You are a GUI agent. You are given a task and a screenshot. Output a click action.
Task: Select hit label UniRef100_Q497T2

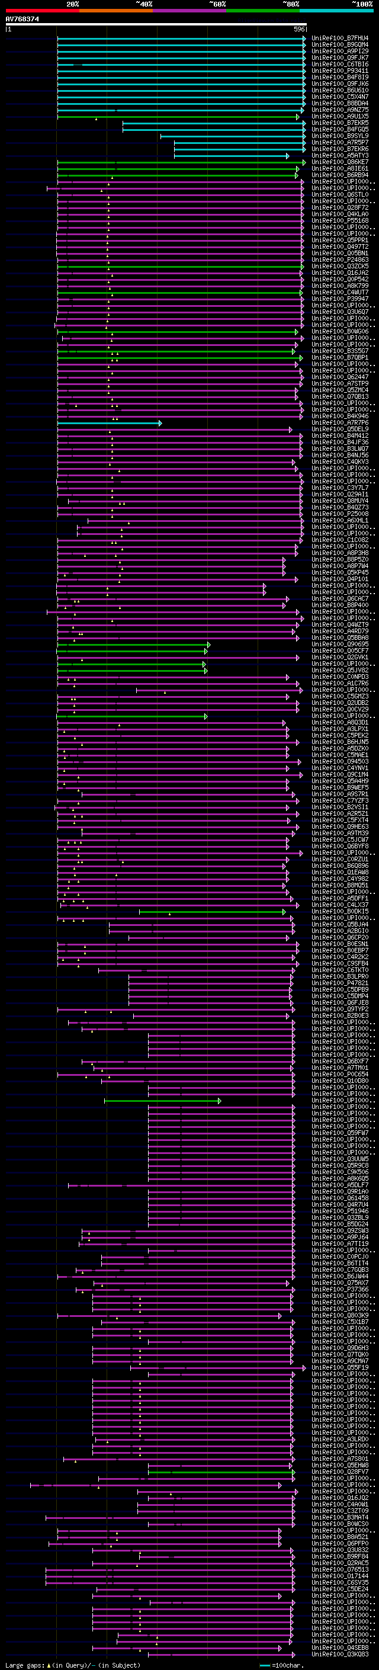pos(340,246)
